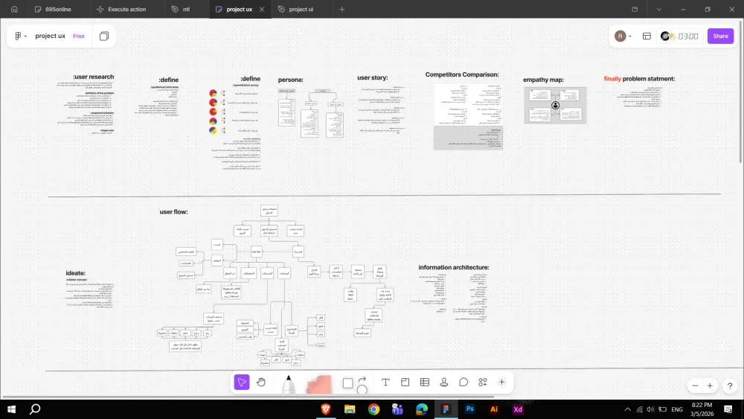Expand the tab list chevron
The image size is (744, 419).
coord(658,9)
